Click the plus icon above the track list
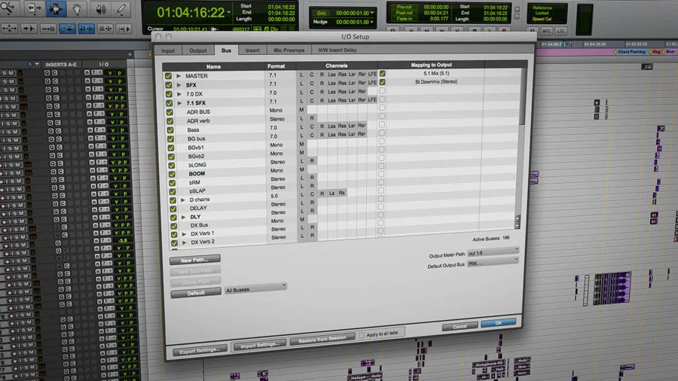Image resolution: width=678 pixels, height=381 pixels. [x=130, y=54]
